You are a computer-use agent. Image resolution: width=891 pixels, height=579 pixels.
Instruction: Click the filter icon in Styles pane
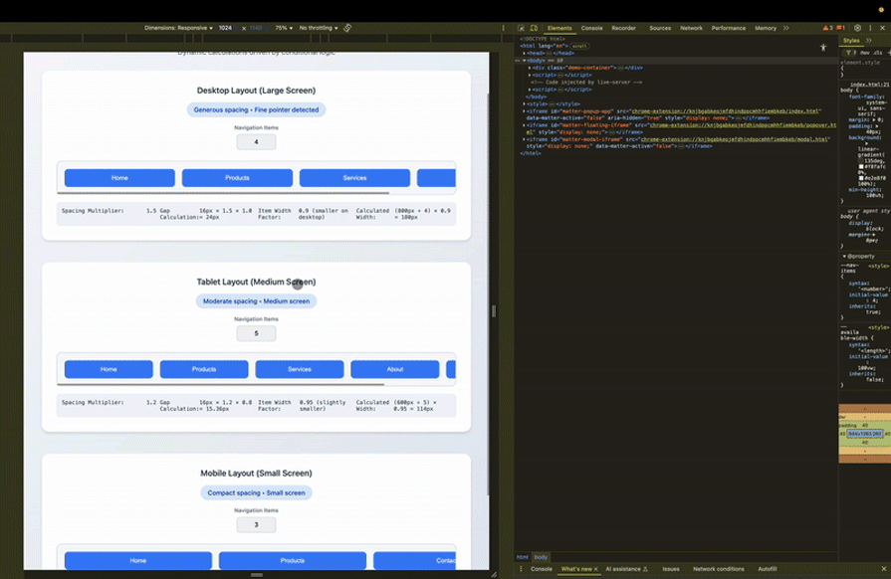pos(848,52)
